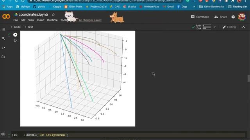Open the command palette icon at bottom left

pyautogui.click(x=3, y=134)
